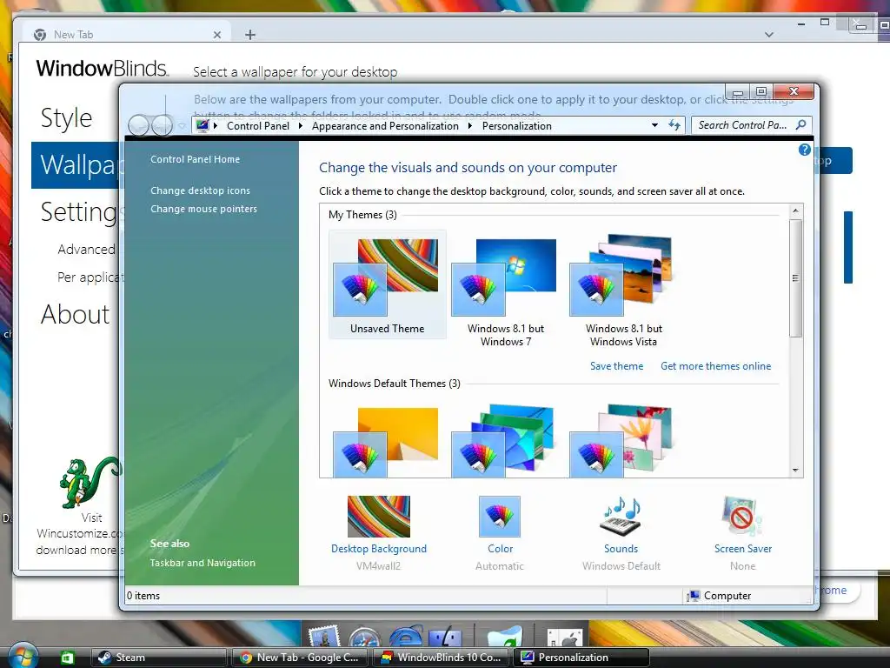Click the Color link text
The height and width of the screenshot is (668, 890).
pyautogui.click(x=500, y=549)
